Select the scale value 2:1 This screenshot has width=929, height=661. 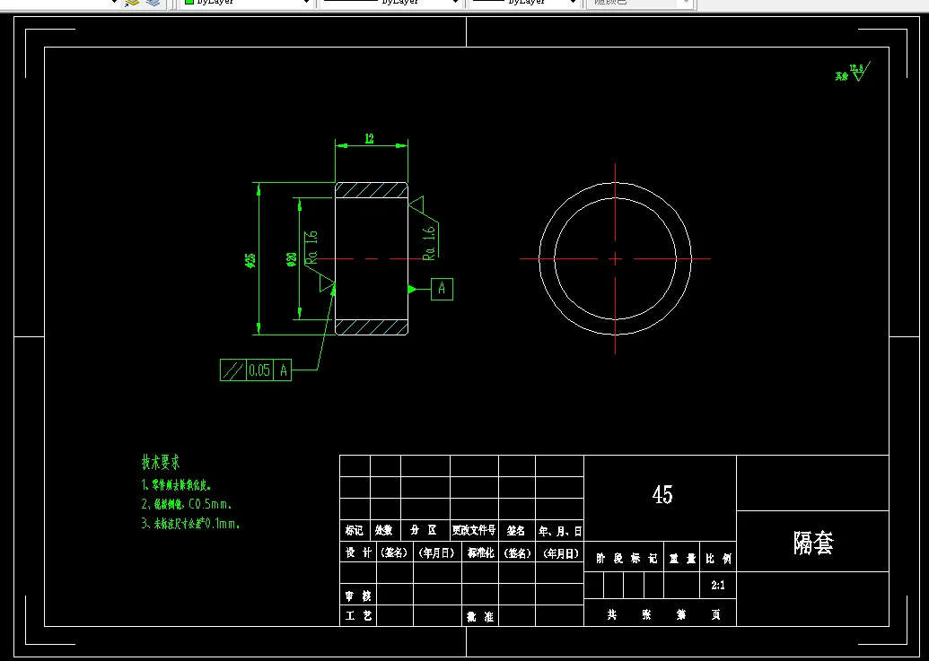click(717, 586)
